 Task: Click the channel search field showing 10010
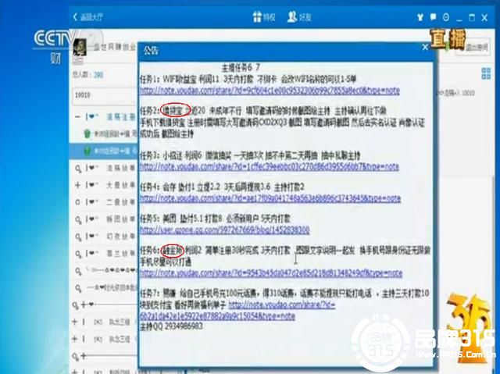point(105,95)
